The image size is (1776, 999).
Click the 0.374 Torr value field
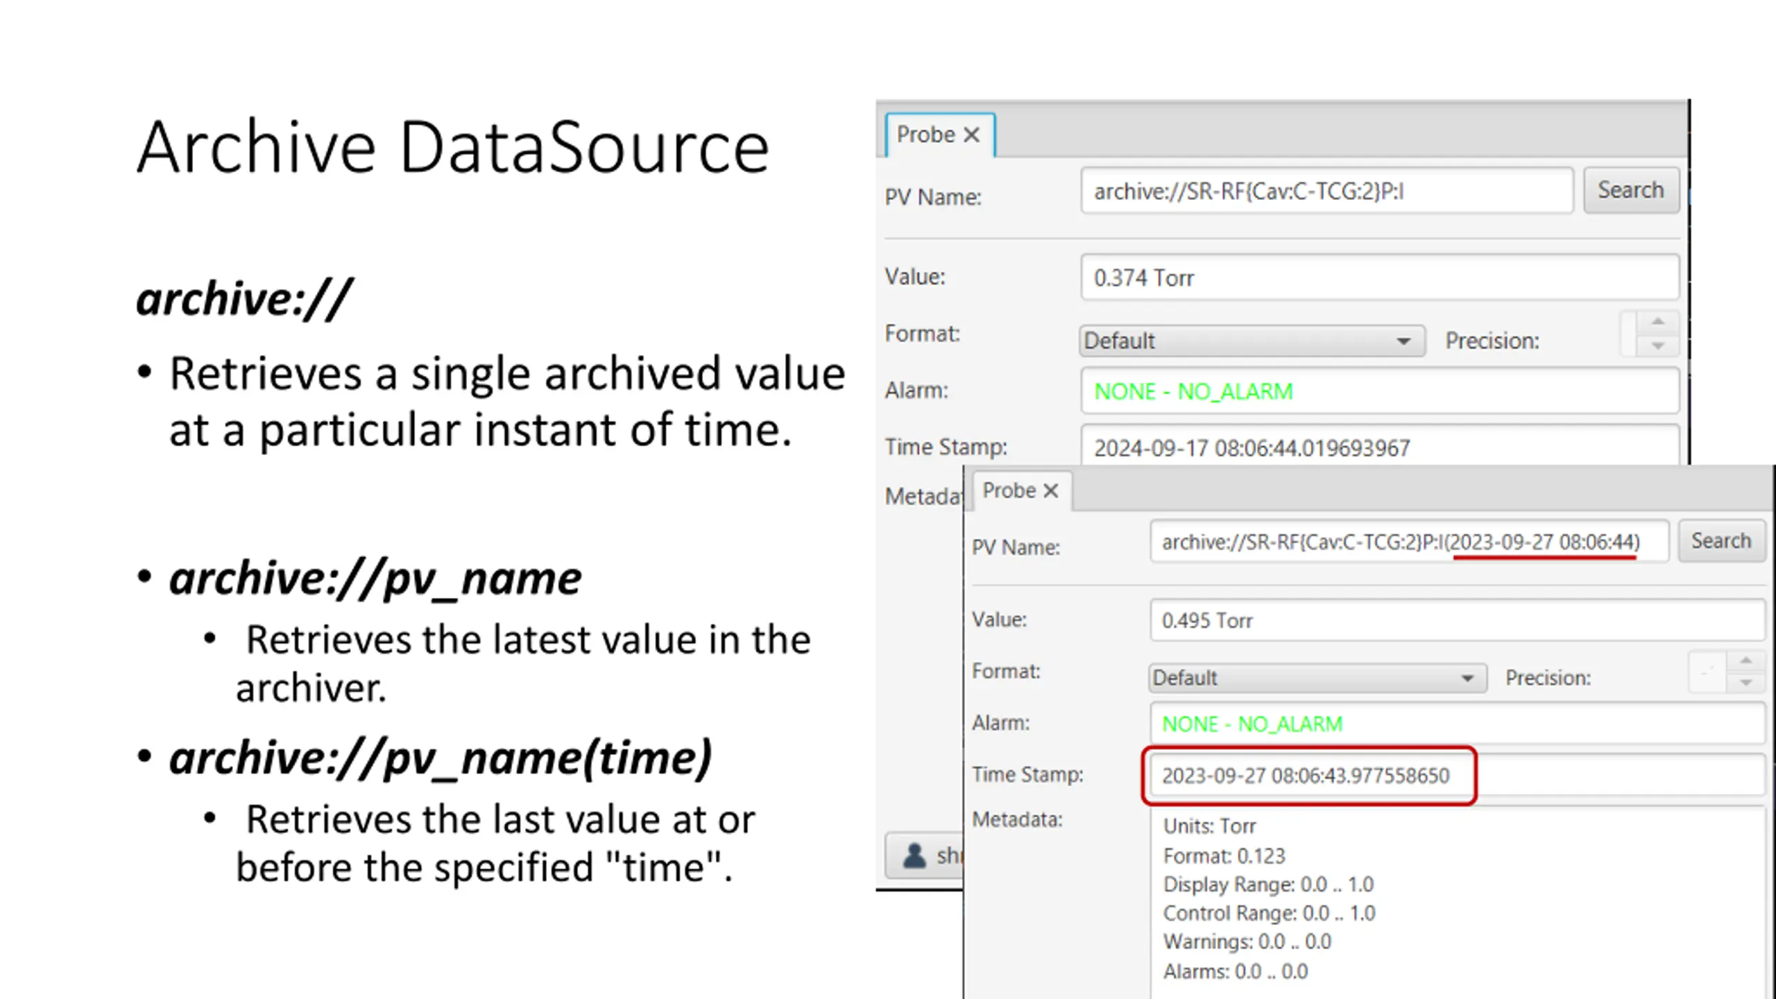click(x=1379, y=277)
